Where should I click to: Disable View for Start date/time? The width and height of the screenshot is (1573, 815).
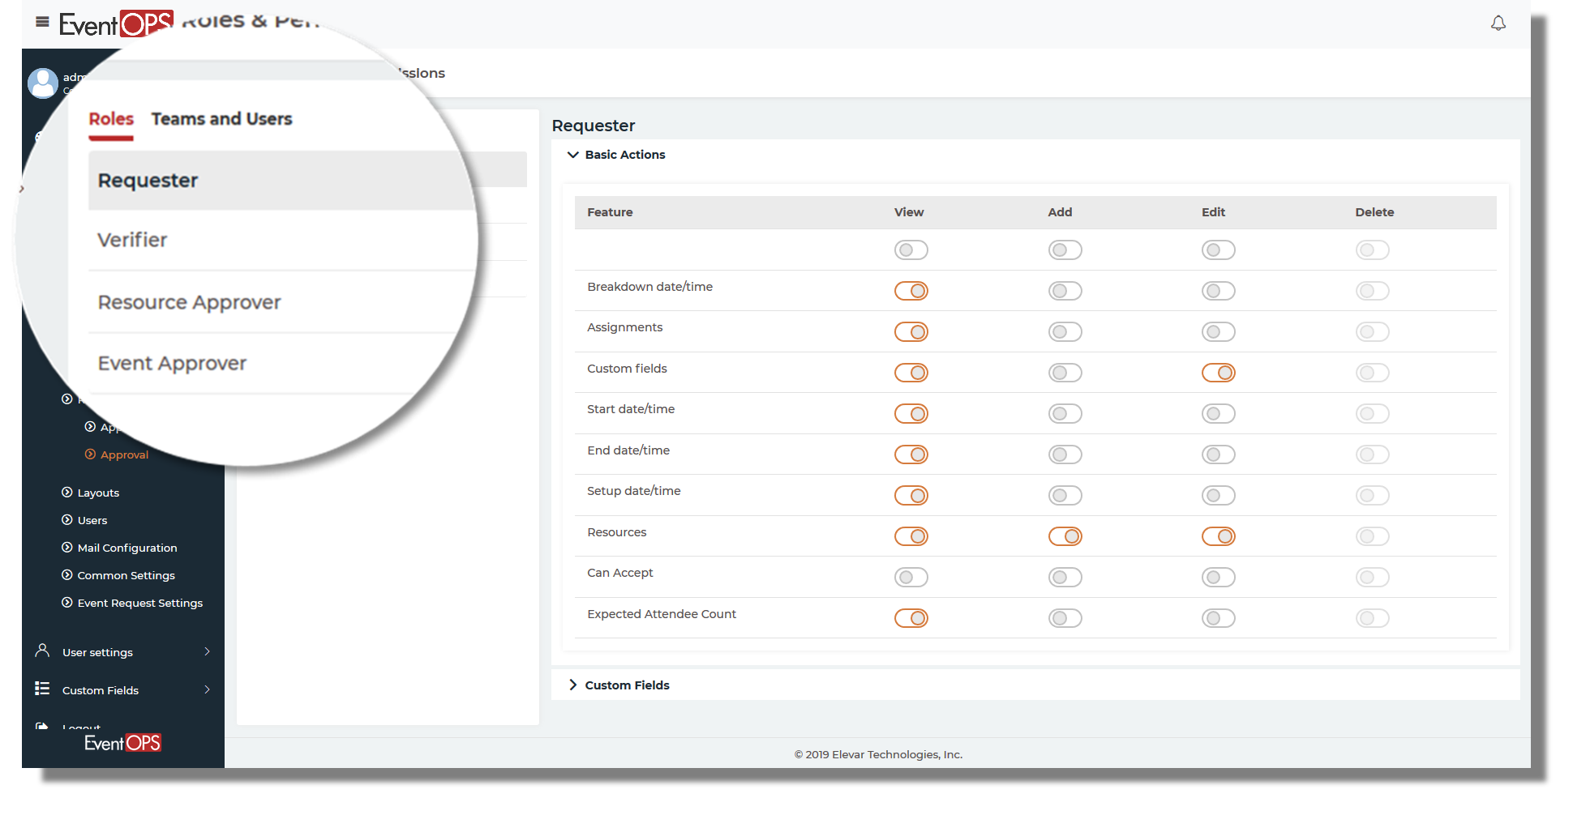911,414
